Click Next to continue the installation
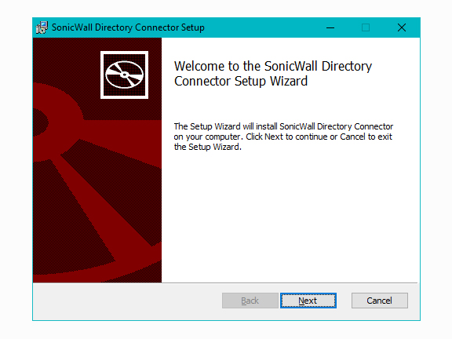This screenshot has height=339, width=452. [308, 301]
